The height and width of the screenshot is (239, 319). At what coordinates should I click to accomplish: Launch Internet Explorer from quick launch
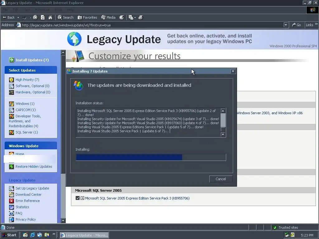pos(32,235)
